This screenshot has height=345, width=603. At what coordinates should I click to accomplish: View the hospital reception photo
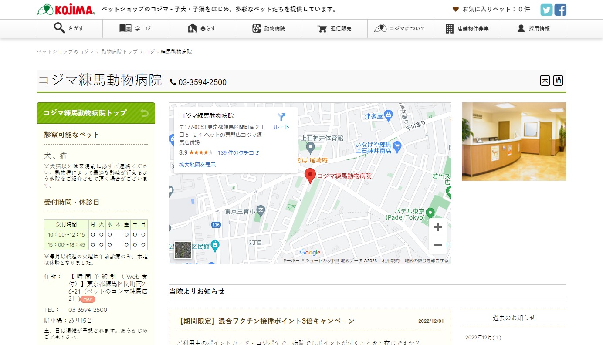click(514, 142)
